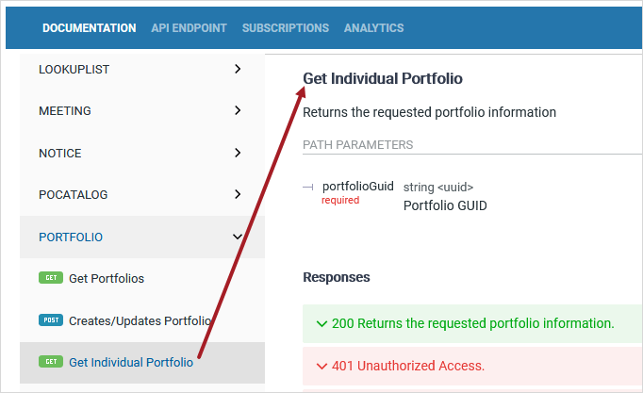643x393 pixels.
Task: Open Creates/Updates Portfolio endpoint
Action: (140, 320)
